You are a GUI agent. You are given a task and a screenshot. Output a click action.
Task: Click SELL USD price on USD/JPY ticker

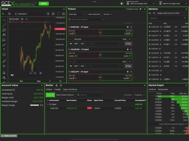click(84, 77)
